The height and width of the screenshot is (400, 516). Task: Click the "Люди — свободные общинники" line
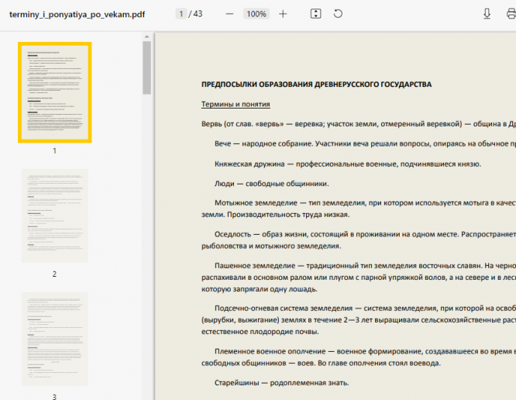[271, 184]
